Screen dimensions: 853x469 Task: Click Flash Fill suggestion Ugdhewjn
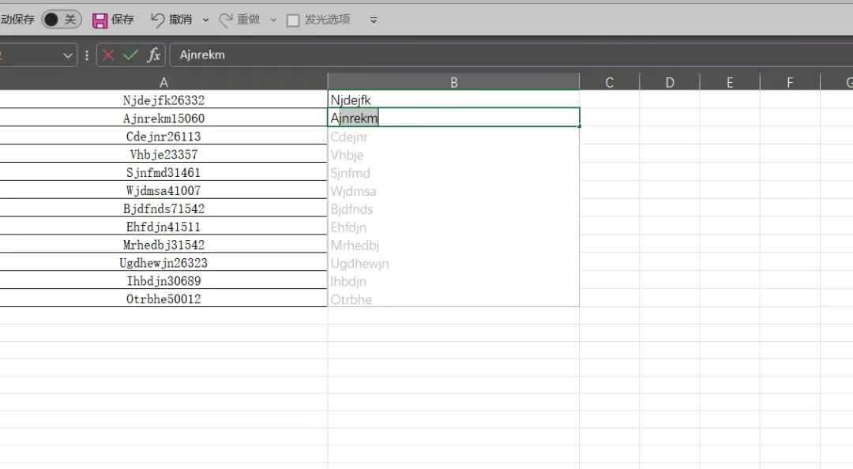453,263
